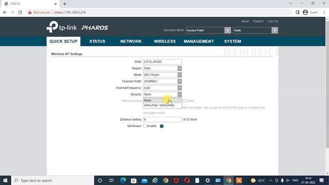Image resolution: width=329 pixels, height=185 pixels.
Task: Open the Region dropdown set to India
Action: point(162,68)
